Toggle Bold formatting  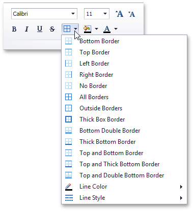coord(14,29)
